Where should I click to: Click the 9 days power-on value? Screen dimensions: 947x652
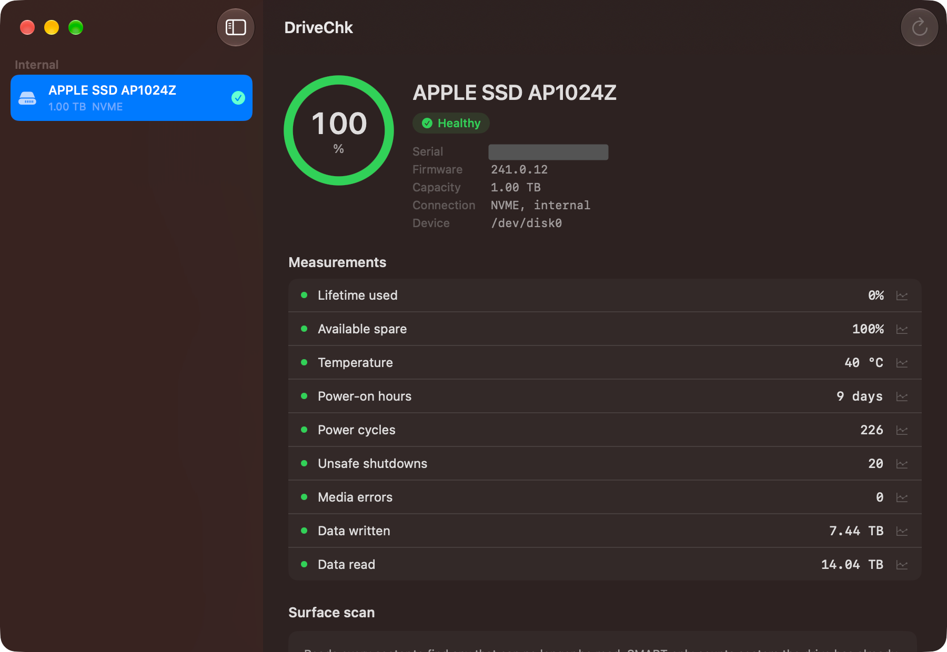click(860, 396)
